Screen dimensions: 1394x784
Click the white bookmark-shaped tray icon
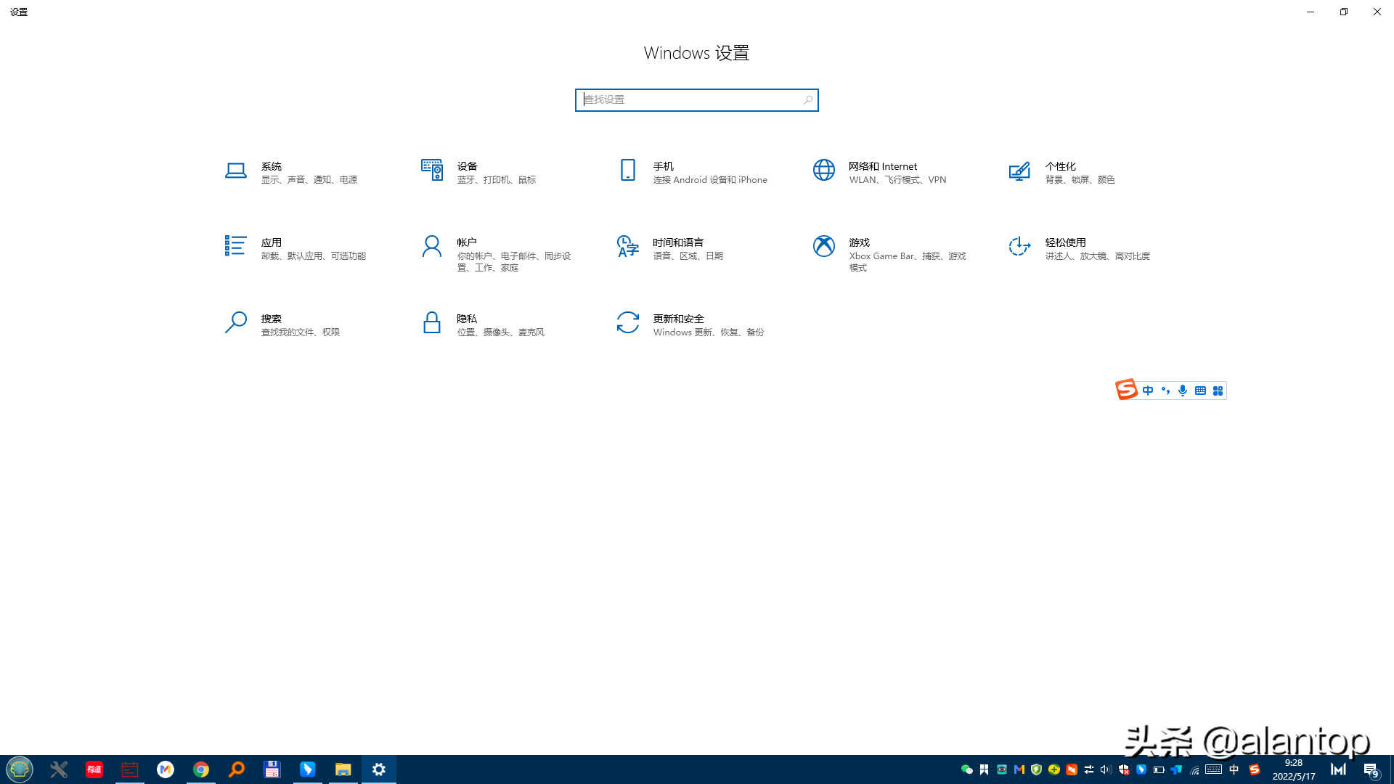[984, 769]
